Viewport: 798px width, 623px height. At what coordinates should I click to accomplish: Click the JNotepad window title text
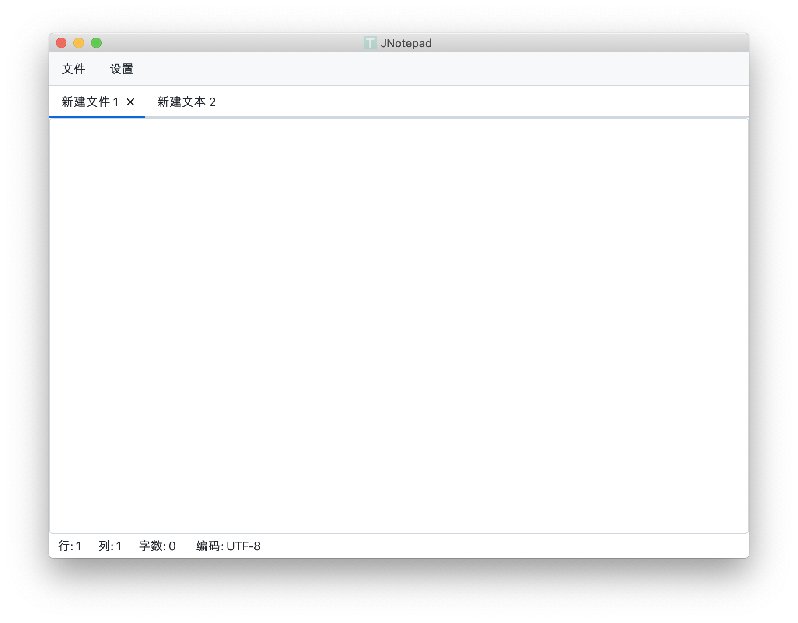point(407,43)
